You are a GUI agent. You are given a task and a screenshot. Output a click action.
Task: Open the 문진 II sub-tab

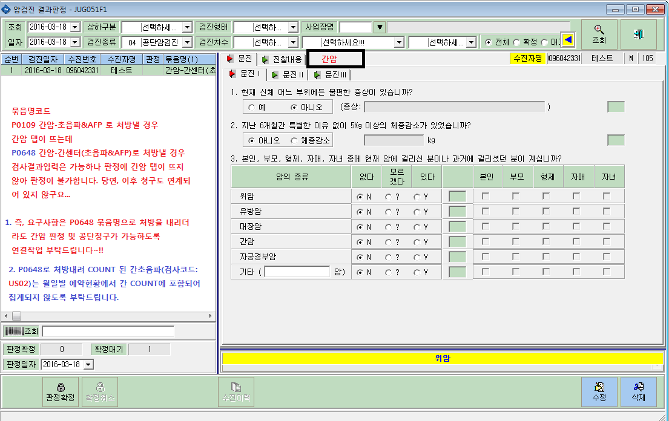(x=289, y=74)
